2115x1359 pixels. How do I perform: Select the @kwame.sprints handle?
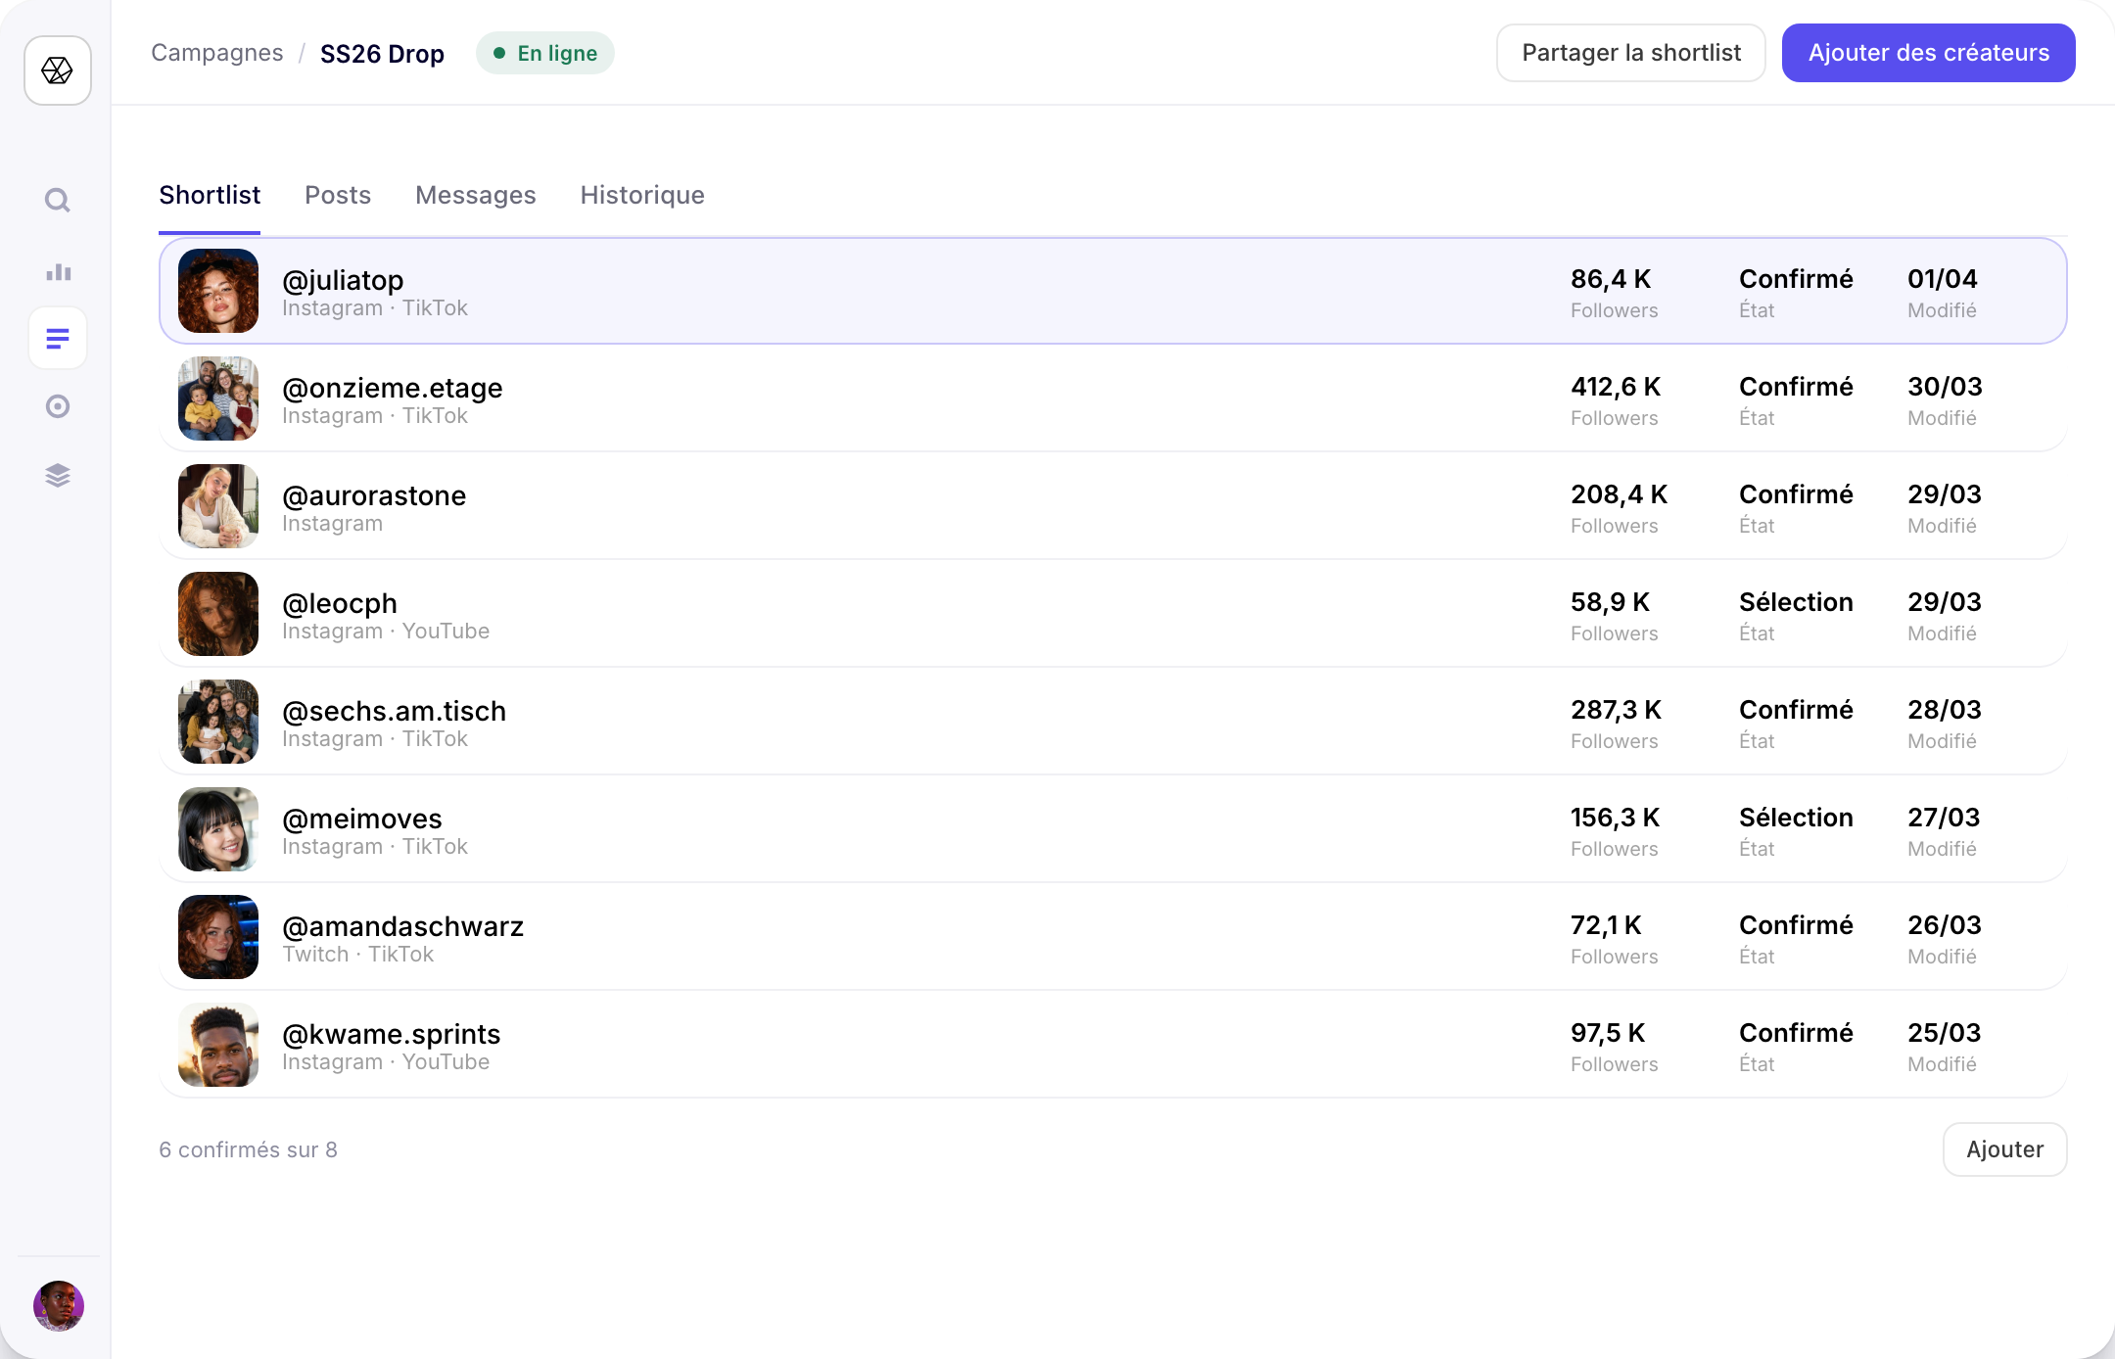[x=392, y=1034]
